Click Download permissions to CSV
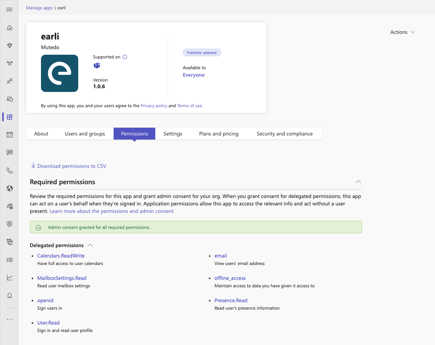435x345 pixels. point(72,166)
